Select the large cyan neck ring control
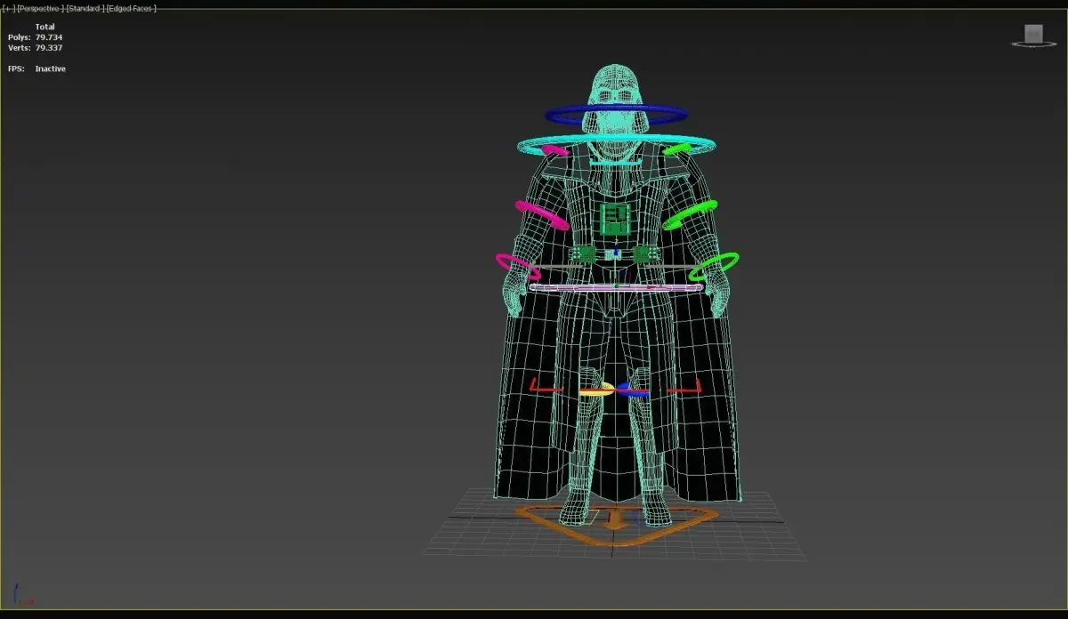This screenshot has height=619, width=1068. pos(617,144)
